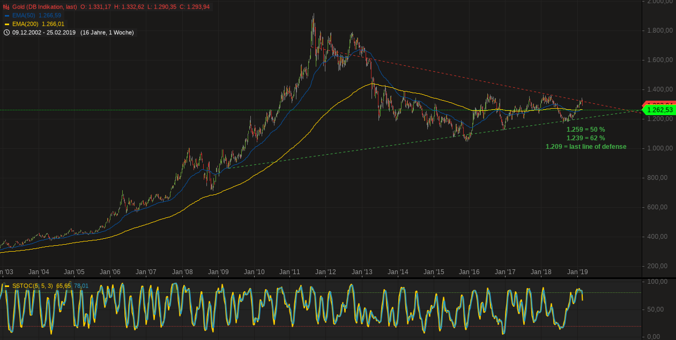
Task: Click the high value 'H: 1.332,62'
Action: pyautogui.click(x=129, y=7)
